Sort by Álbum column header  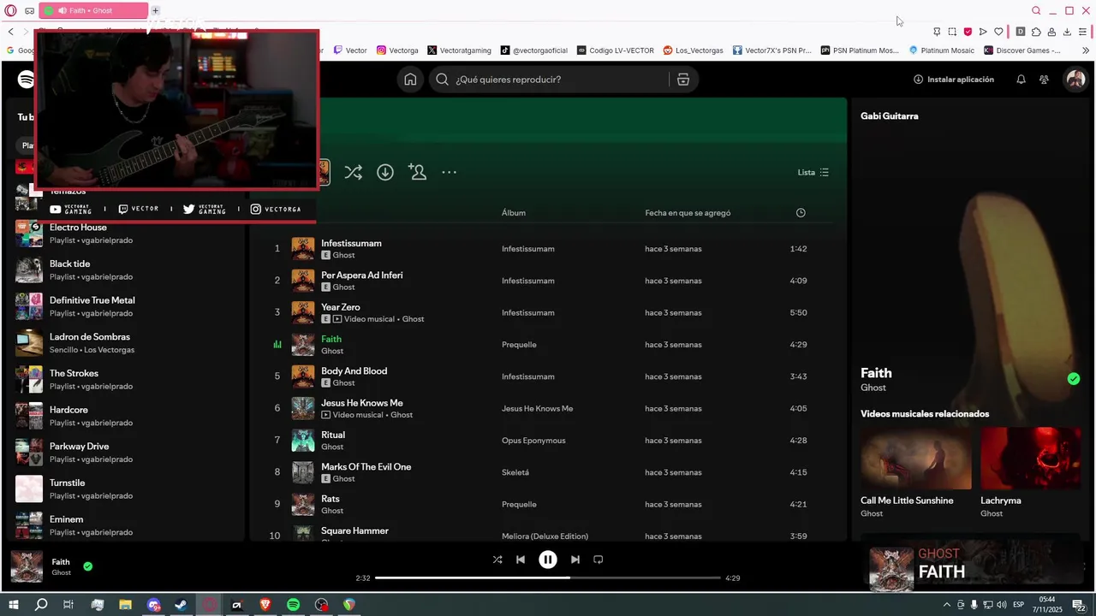coord(514,213)
